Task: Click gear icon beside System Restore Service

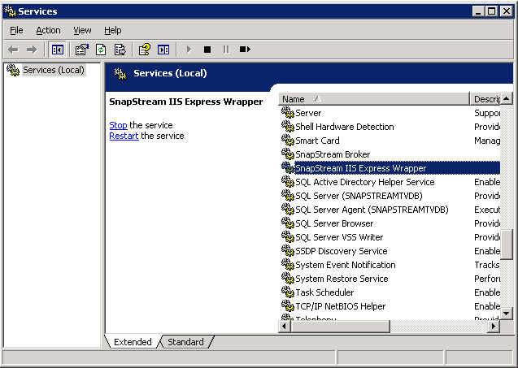Action: (287, 279)
